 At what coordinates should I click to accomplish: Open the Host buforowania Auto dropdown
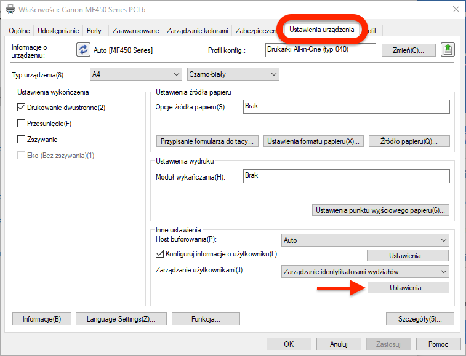pos(364,240)
